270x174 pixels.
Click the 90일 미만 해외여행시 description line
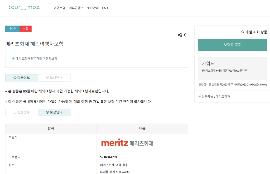click(x=57, y=91)
